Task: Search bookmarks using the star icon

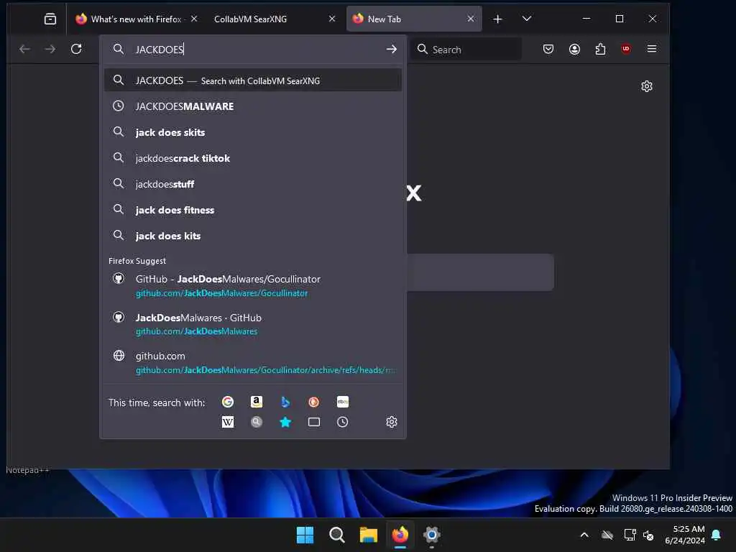Action: pyautogui.click(x=285, y=422)
